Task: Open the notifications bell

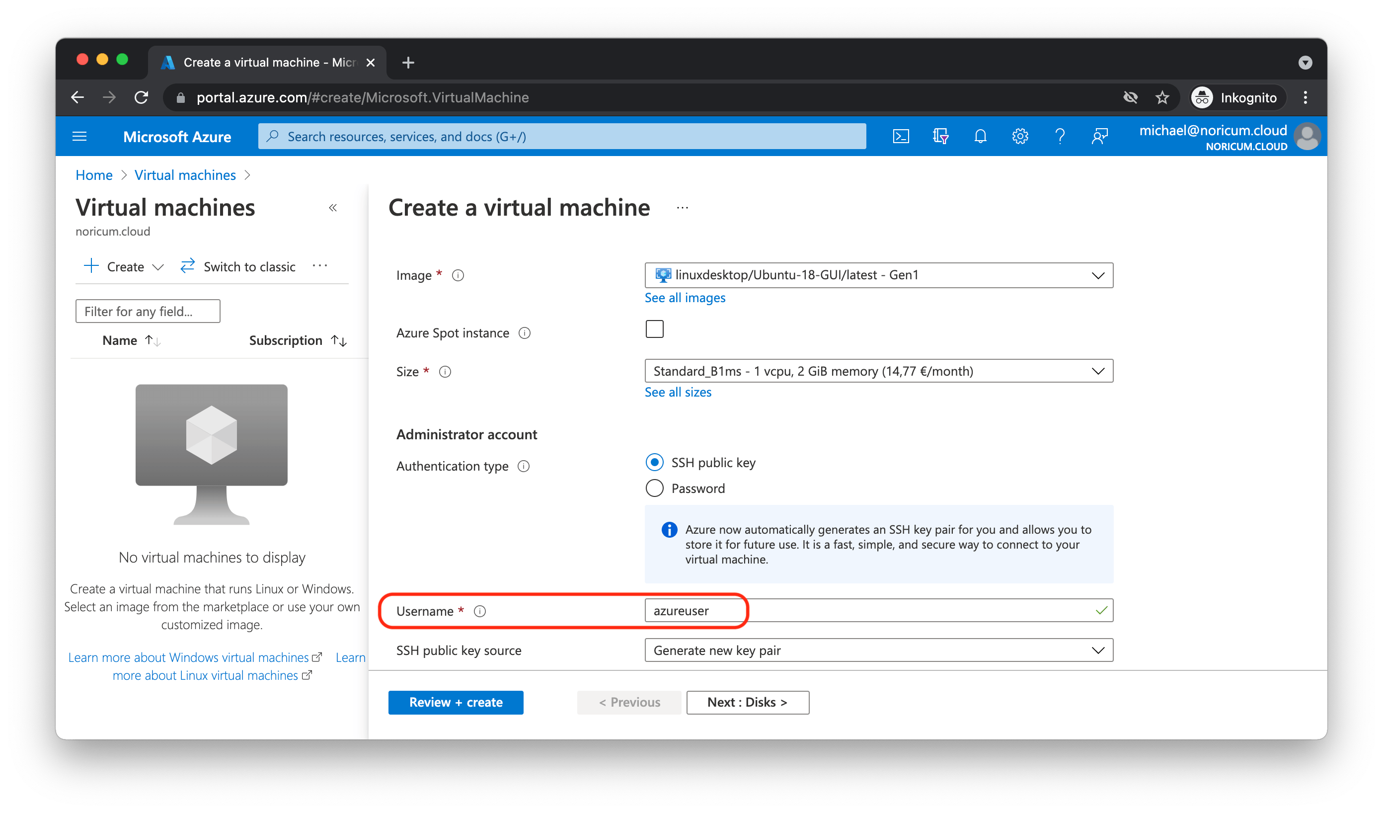Action: [980, 136]
